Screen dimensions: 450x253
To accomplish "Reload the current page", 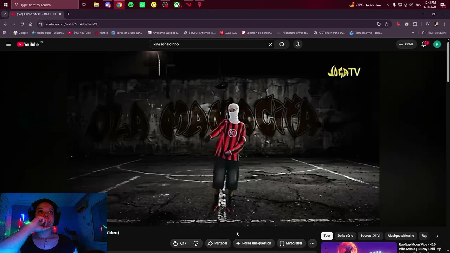I will point(22,24).
